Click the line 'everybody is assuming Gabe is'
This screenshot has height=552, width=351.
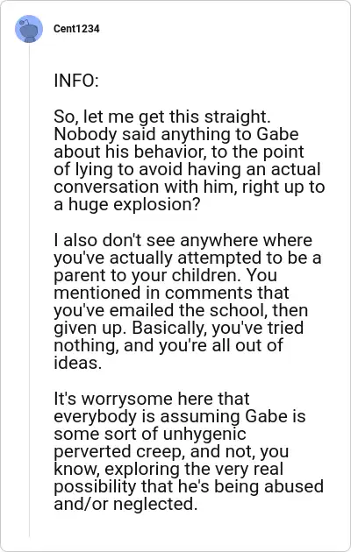(180, 416)
